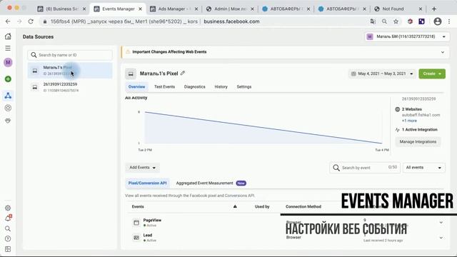
Task: Click the zoom magnifier icon in address bar
Action: click(x=384, y=21)
